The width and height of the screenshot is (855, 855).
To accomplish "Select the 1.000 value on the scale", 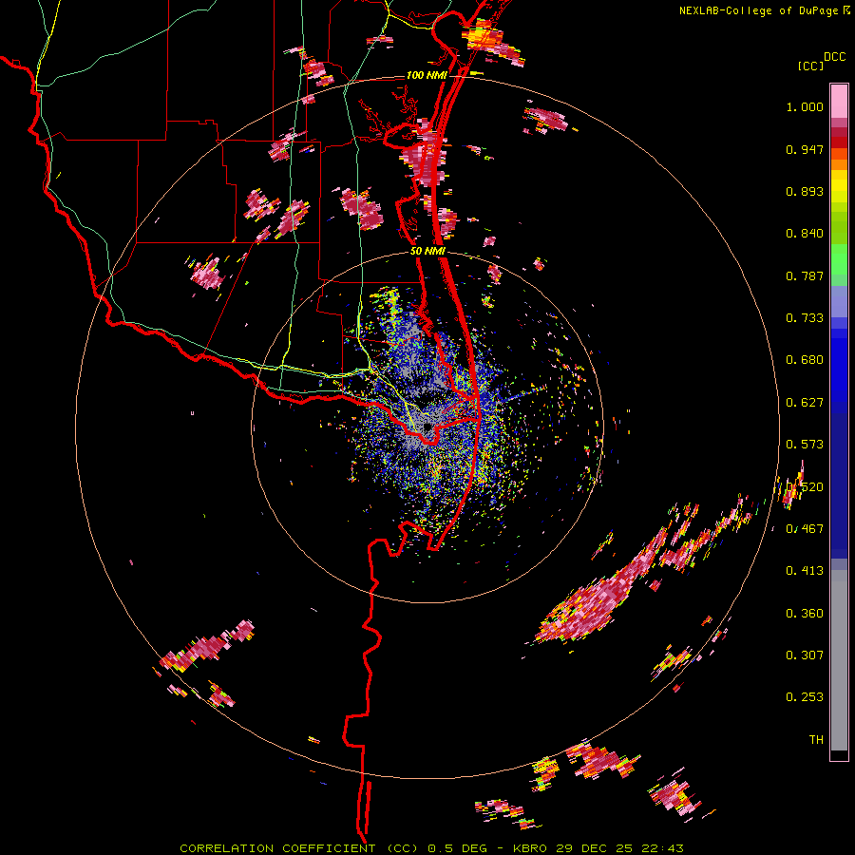I will tap(805, 106).
